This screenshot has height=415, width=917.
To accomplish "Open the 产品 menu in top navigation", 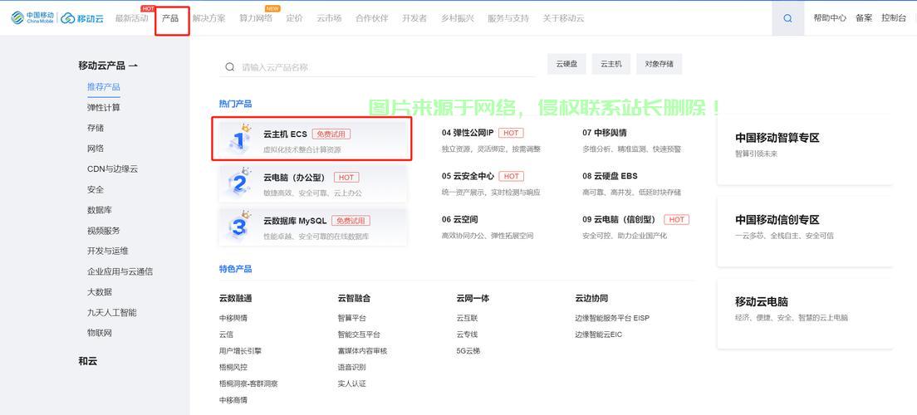I will (170, 18).
